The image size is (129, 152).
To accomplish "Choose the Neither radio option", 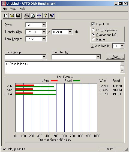I will pos(93,39).
